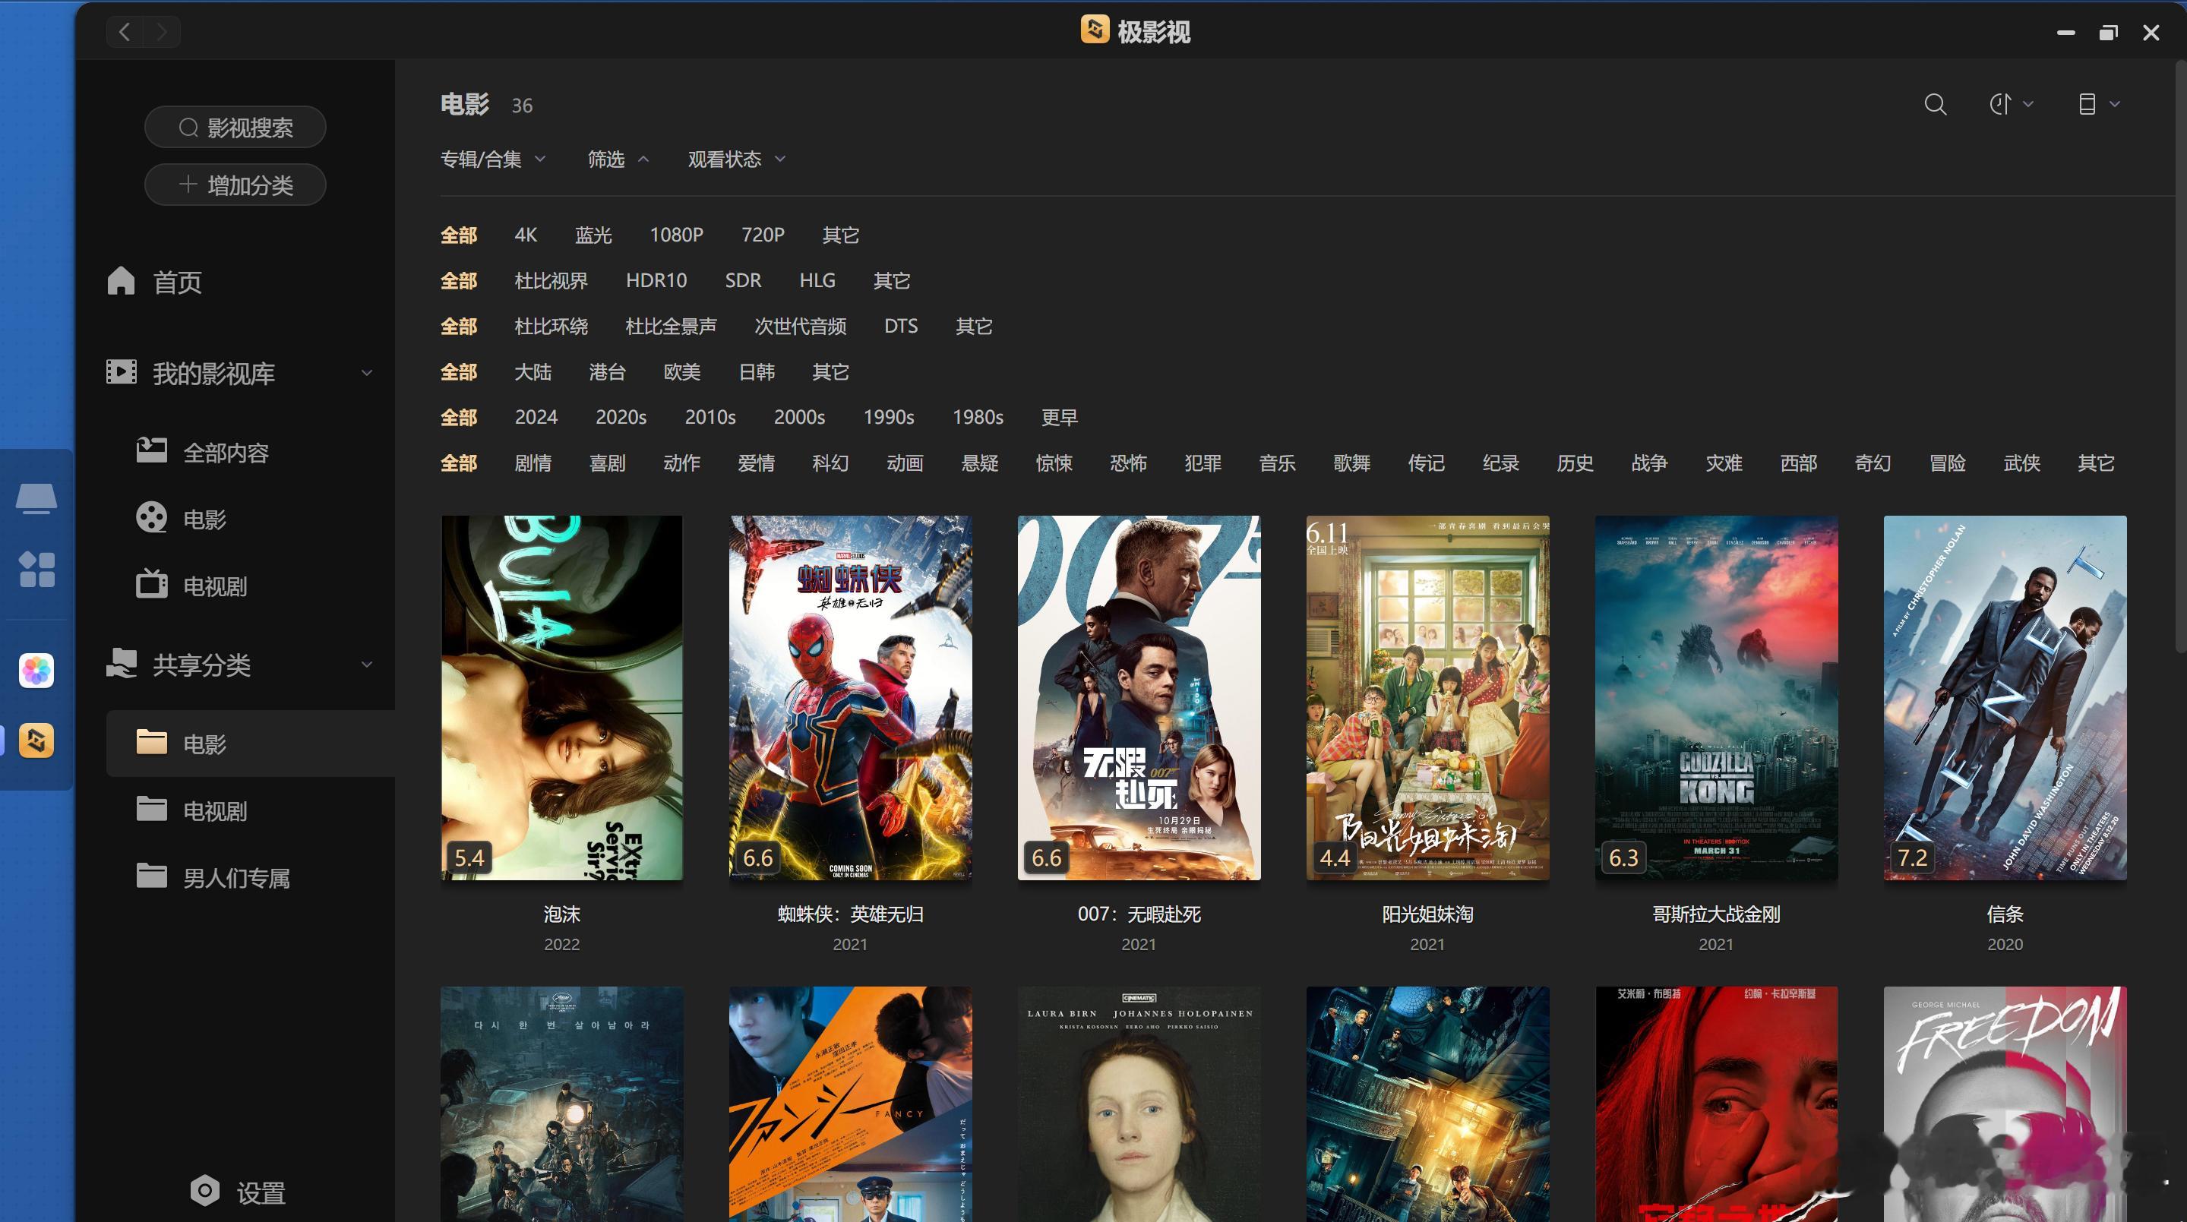The height and width of the screenshot is (1222, 2187).
Task: Filter by 杜比视界
Action: pyautogui.click(x=551, y=281)
